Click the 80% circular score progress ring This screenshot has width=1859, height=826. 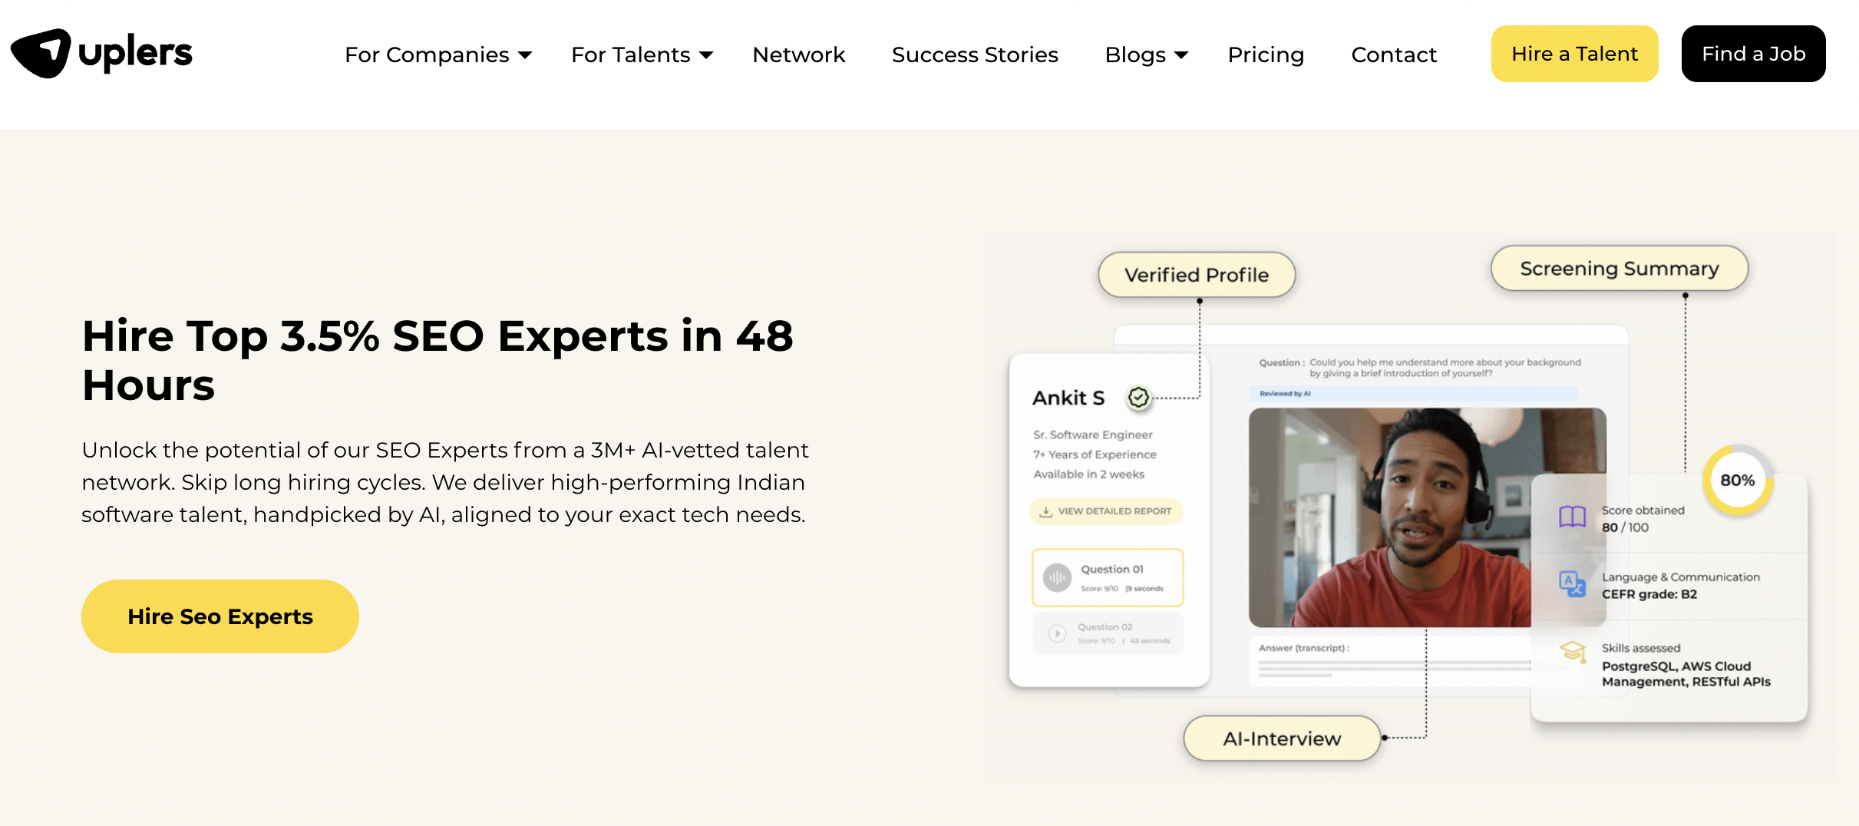point(1737,481)
